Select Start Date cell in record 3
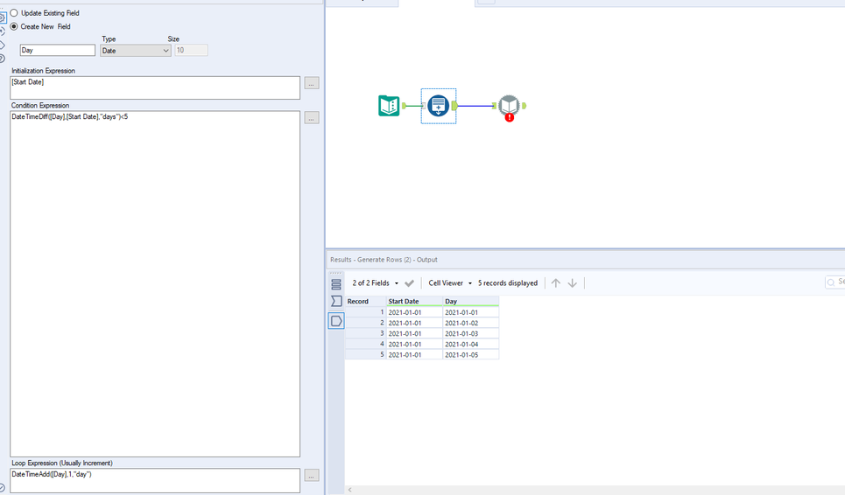The width and height of the screenshot is (845, 495). click(x=414, y=333)
